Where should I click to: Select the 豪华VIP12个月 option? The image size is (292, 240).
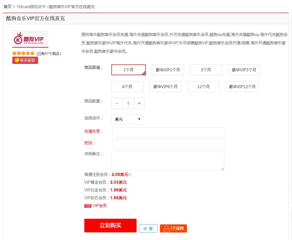pos(242,87)
